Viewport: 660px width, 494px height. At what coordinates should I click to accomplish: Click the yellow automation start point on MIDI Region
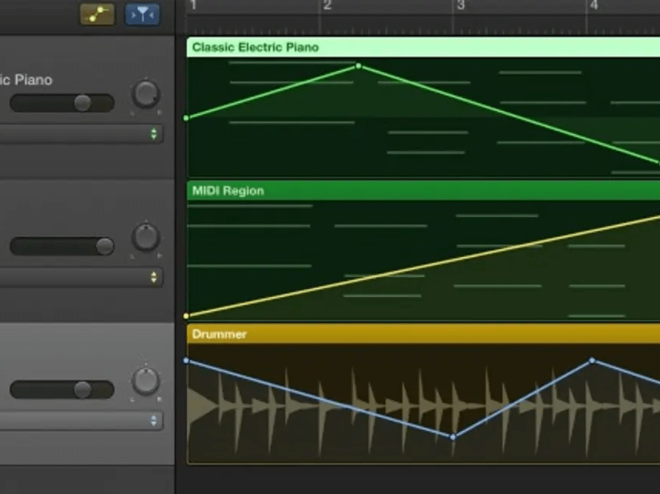[186, 316]
